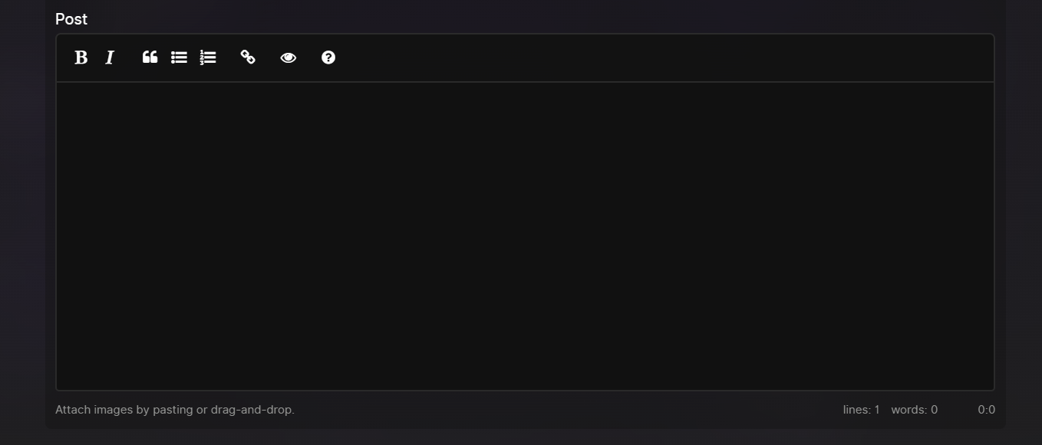Click the 'words: 0' status counter
The height and width of the screenshot is (445, 1042).
914,410
